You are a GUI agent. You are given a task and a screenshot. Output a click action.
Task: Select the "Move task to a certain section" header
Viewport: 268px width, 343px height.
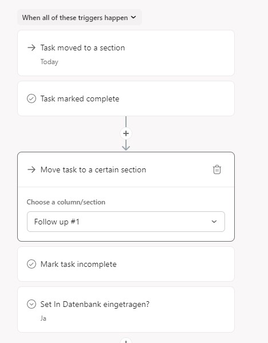click(93, 169)
